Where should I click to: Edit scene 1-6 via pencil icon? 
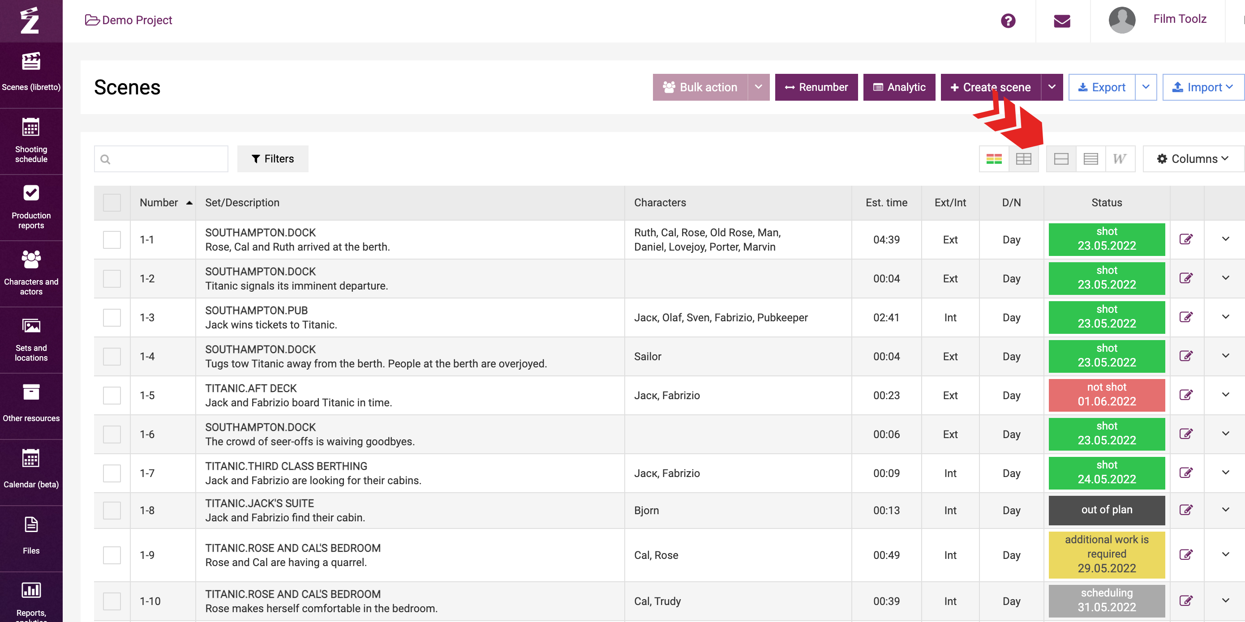point(1186,434)
